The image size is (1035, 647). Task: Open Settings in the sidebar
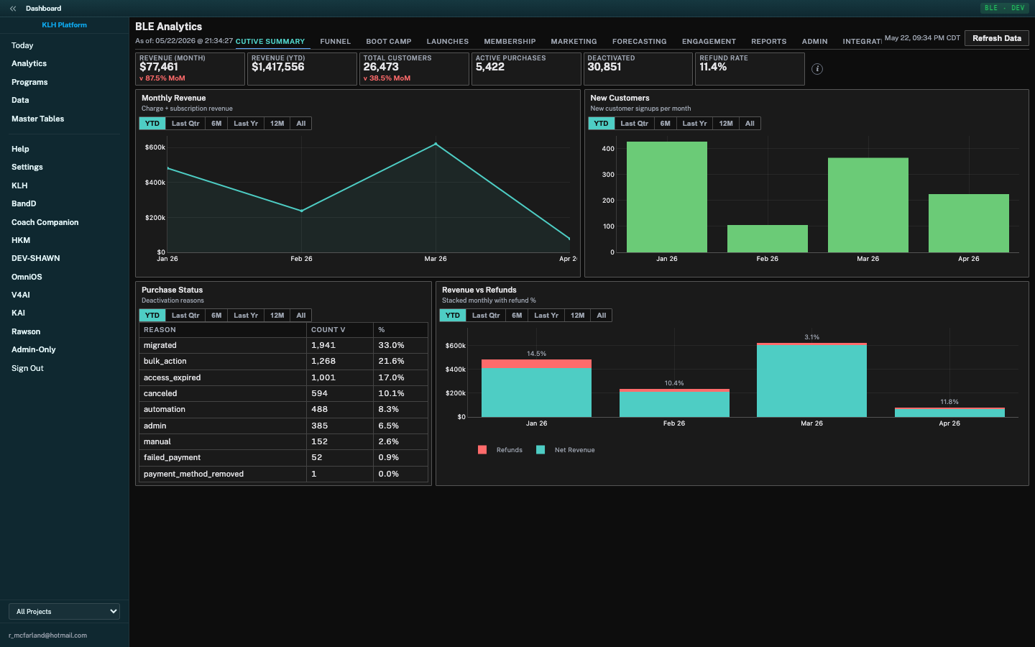[27, 168]
